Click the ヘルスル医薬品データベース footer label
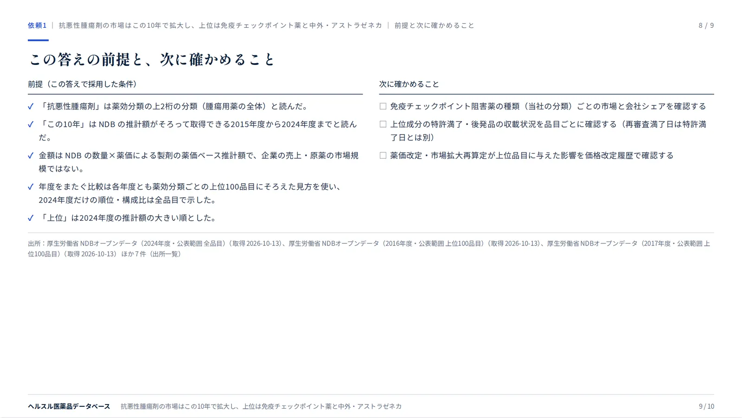 [69, 406]
